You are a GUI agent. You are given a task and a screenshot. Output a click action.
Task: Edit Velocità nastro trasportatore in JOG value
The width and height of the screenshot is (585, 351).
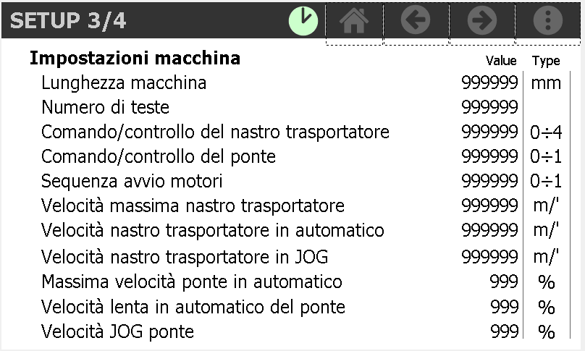489,256
